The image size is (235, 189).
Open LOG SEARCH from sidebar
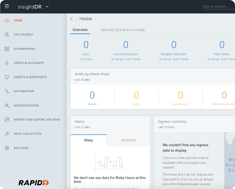(x=23, y=34)
